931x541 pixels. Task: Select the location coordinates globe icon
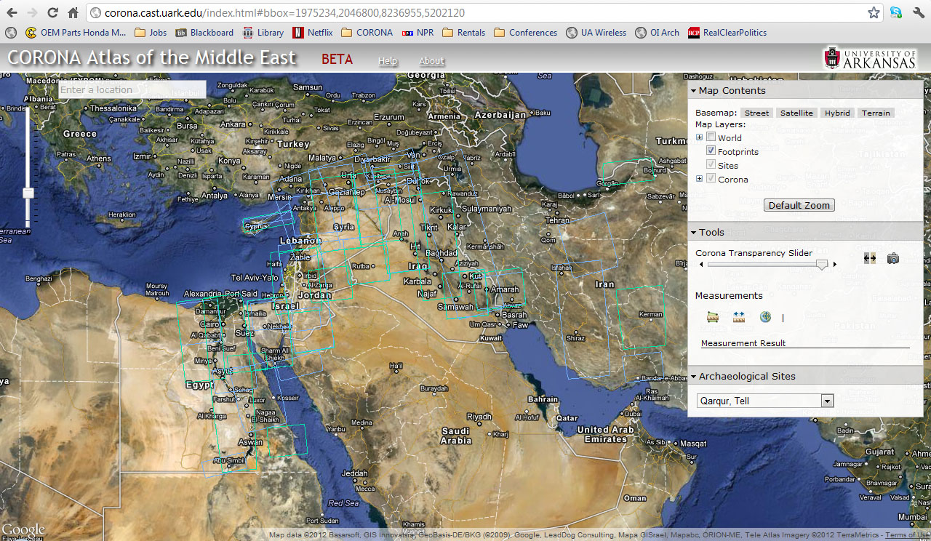coord(765,317)
